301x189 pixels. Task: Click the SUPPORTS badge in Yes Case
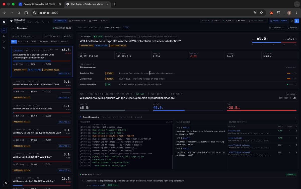coord(291,174)
